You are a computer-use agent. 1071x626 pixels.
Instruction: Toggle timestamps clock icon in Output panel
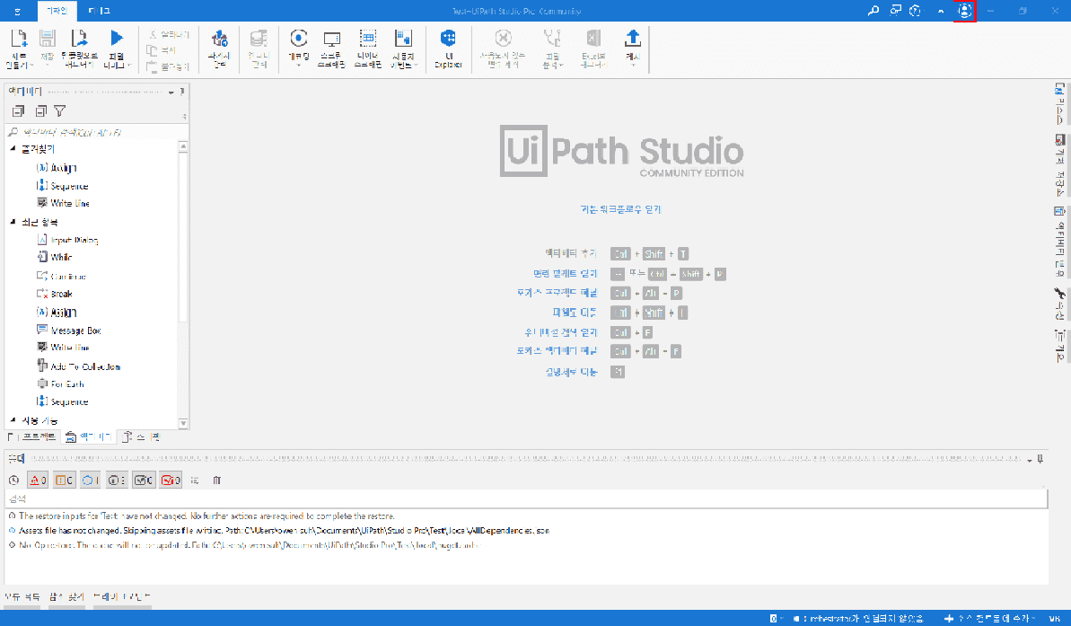[13, 481]
